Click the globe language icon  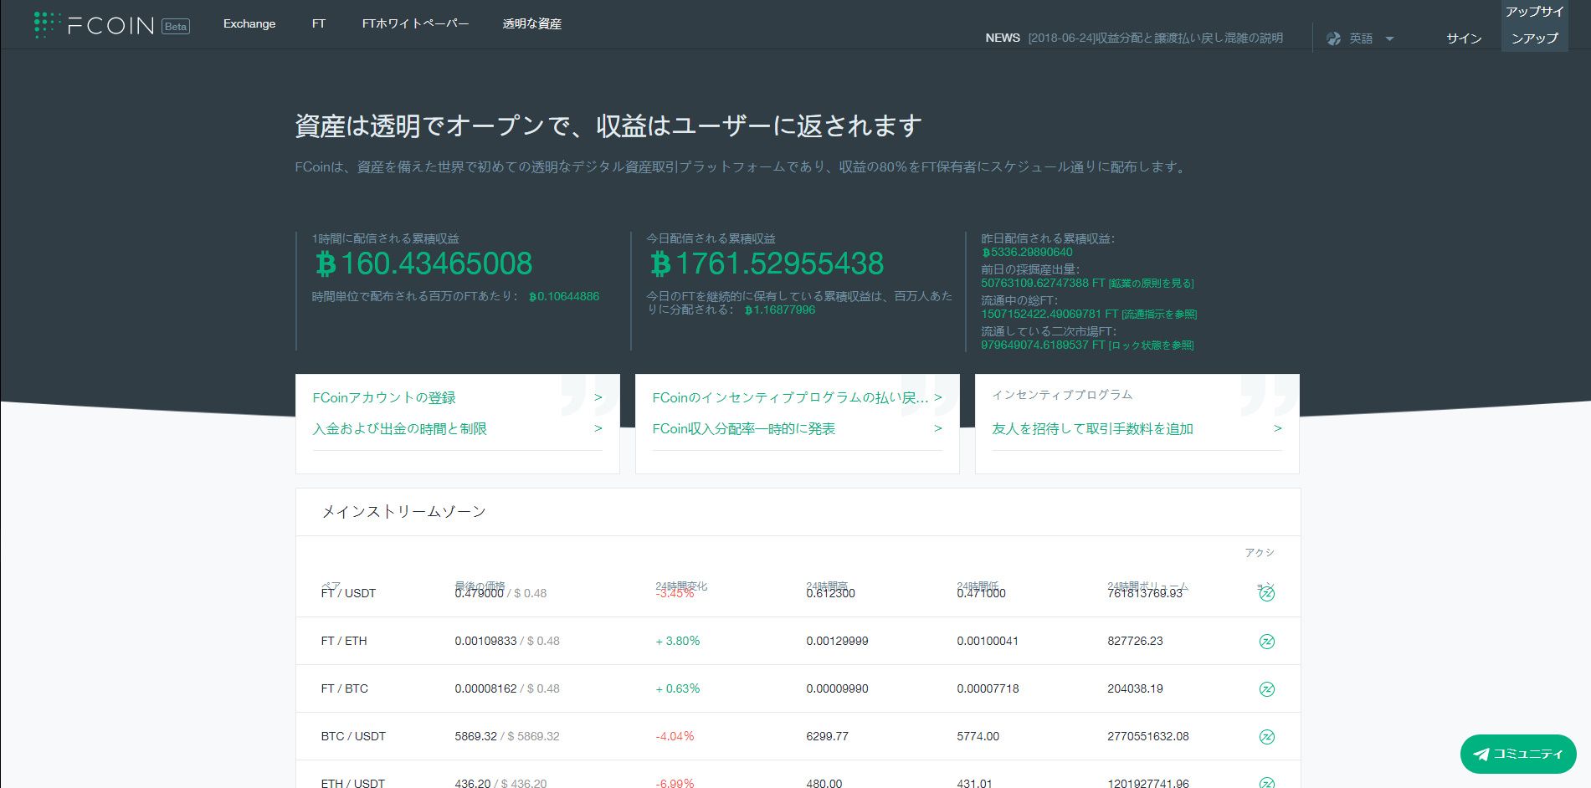(1334, 38)
